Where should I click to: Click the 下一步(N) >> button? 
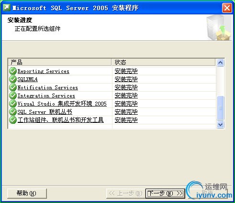[165, 193]
